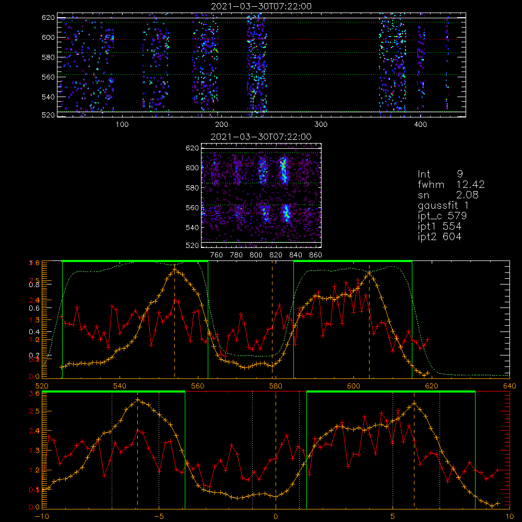Click x-axis label 100 on top spectrogram

point(122,125)
